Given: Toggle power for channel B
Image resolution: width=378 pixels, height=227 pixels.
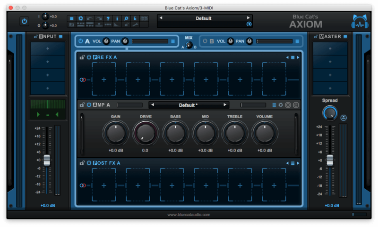Looking at the screenshot, I should (205, 41).
